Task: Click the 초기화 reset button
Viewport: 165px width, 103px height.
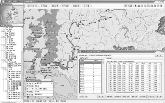Action: click(86, 6)
